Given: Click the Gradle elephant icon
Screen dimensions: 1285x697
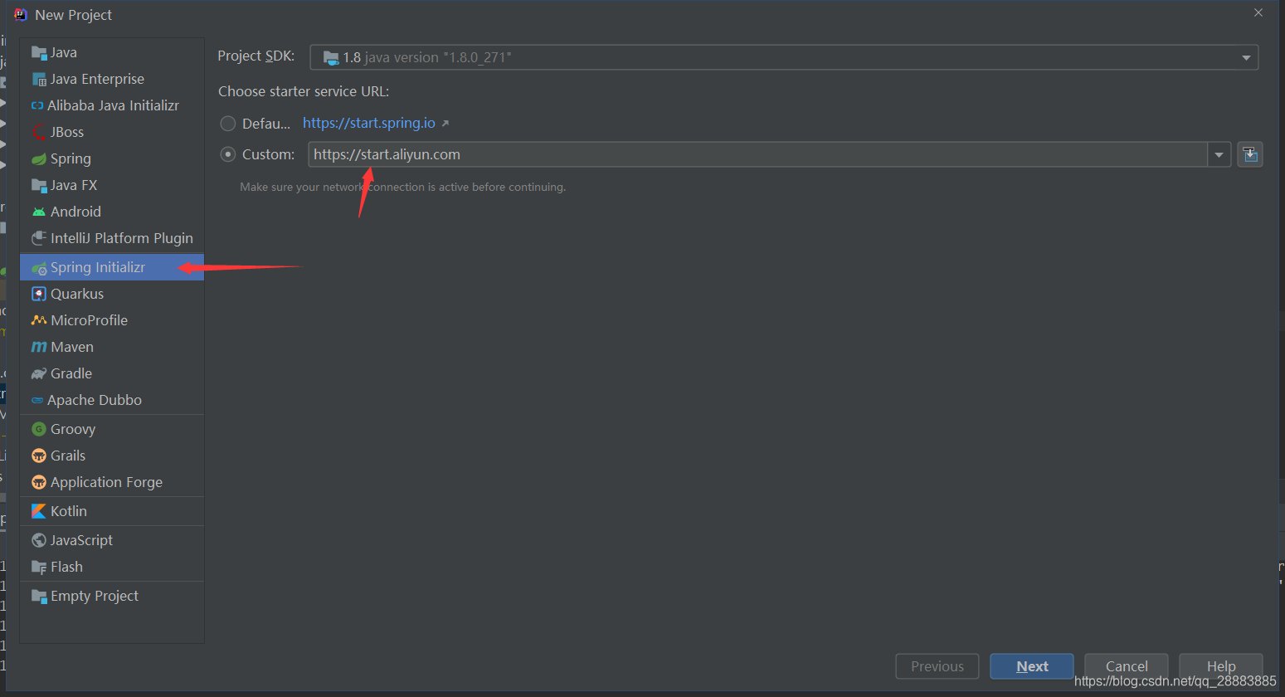Looking at the screenshot, I should [x=39, y=373].
